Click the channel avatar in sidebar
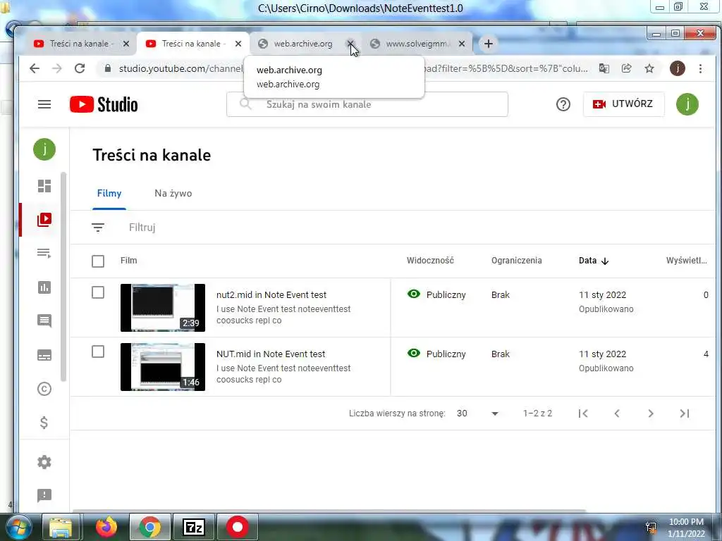The width and height of the screenshot is (722, 541). coord(44,149)
